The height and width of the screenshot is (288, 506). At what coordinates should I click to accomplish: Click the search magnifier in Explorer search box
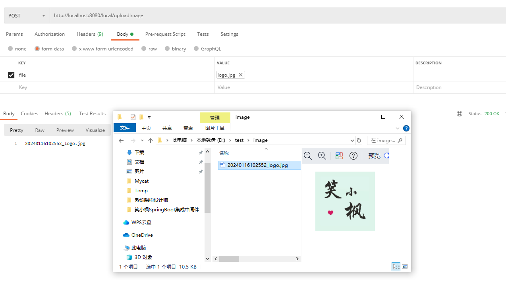point(400,140)
